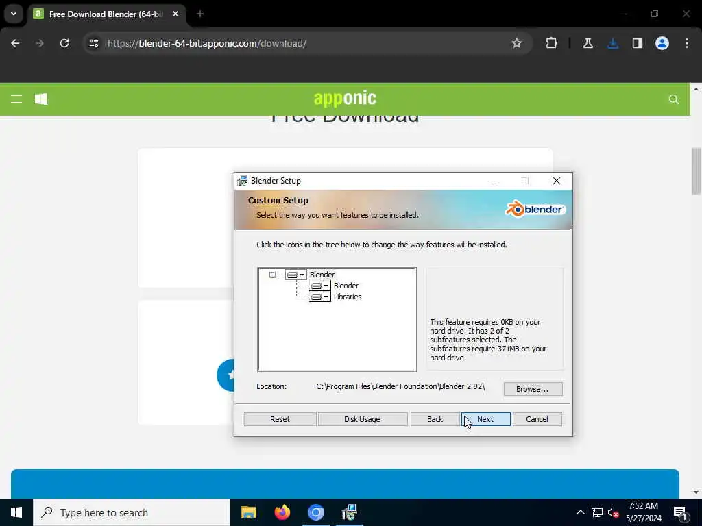Open the apponic search icon
This screenshot has width=702, height=526.
[x=673, y=99]
